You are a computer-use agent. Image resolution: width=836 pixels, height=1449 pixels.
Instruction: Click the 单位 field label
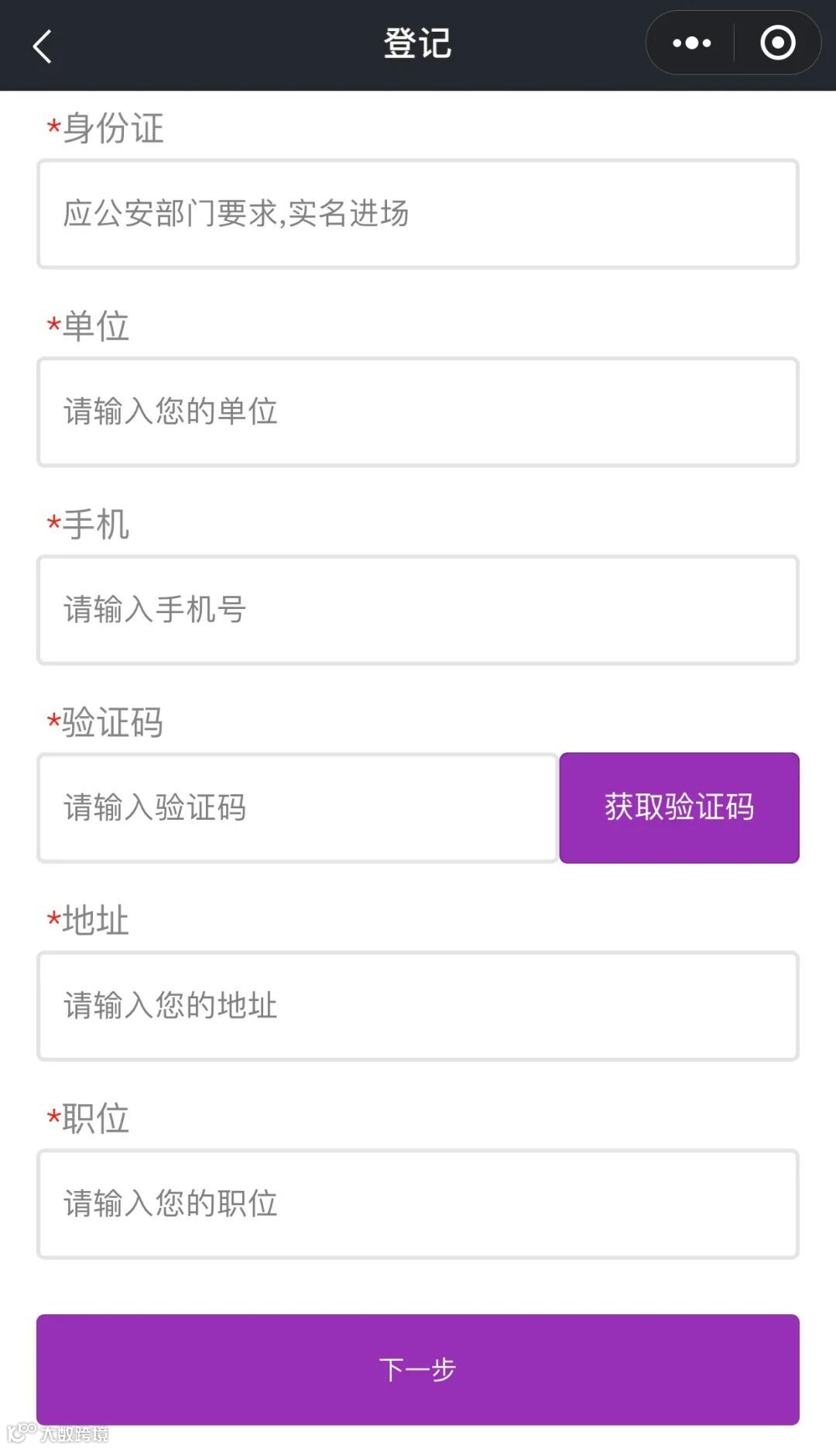click(95, 326)
